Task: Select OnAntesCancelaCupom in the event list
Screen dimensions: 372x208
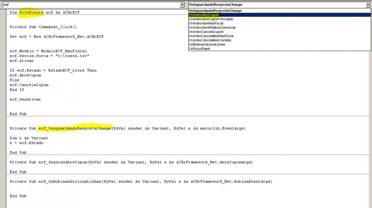Action: coord(279,32)
